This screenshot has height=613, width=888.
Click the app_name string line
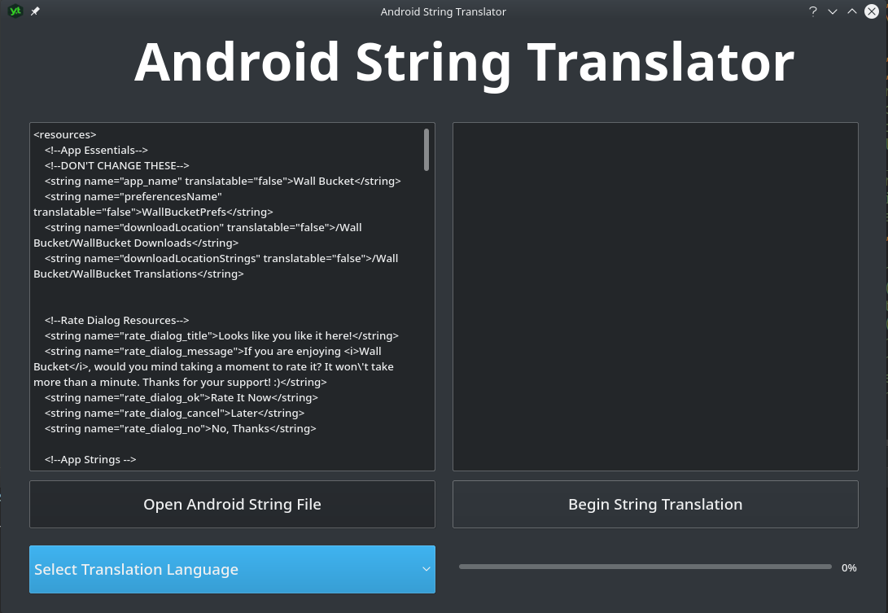(x=222, y=182)
